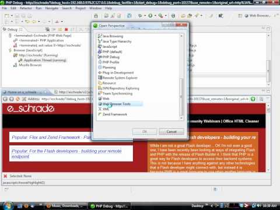Open the Refactor menu
280x210 pixels.
click(26, 8)
